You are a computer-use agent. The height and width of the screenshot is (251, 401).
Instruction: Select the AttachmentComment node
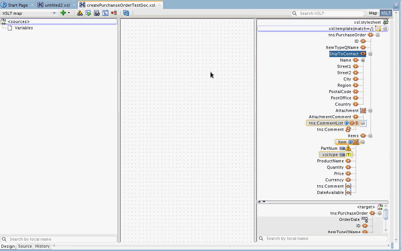pos(330,117)
